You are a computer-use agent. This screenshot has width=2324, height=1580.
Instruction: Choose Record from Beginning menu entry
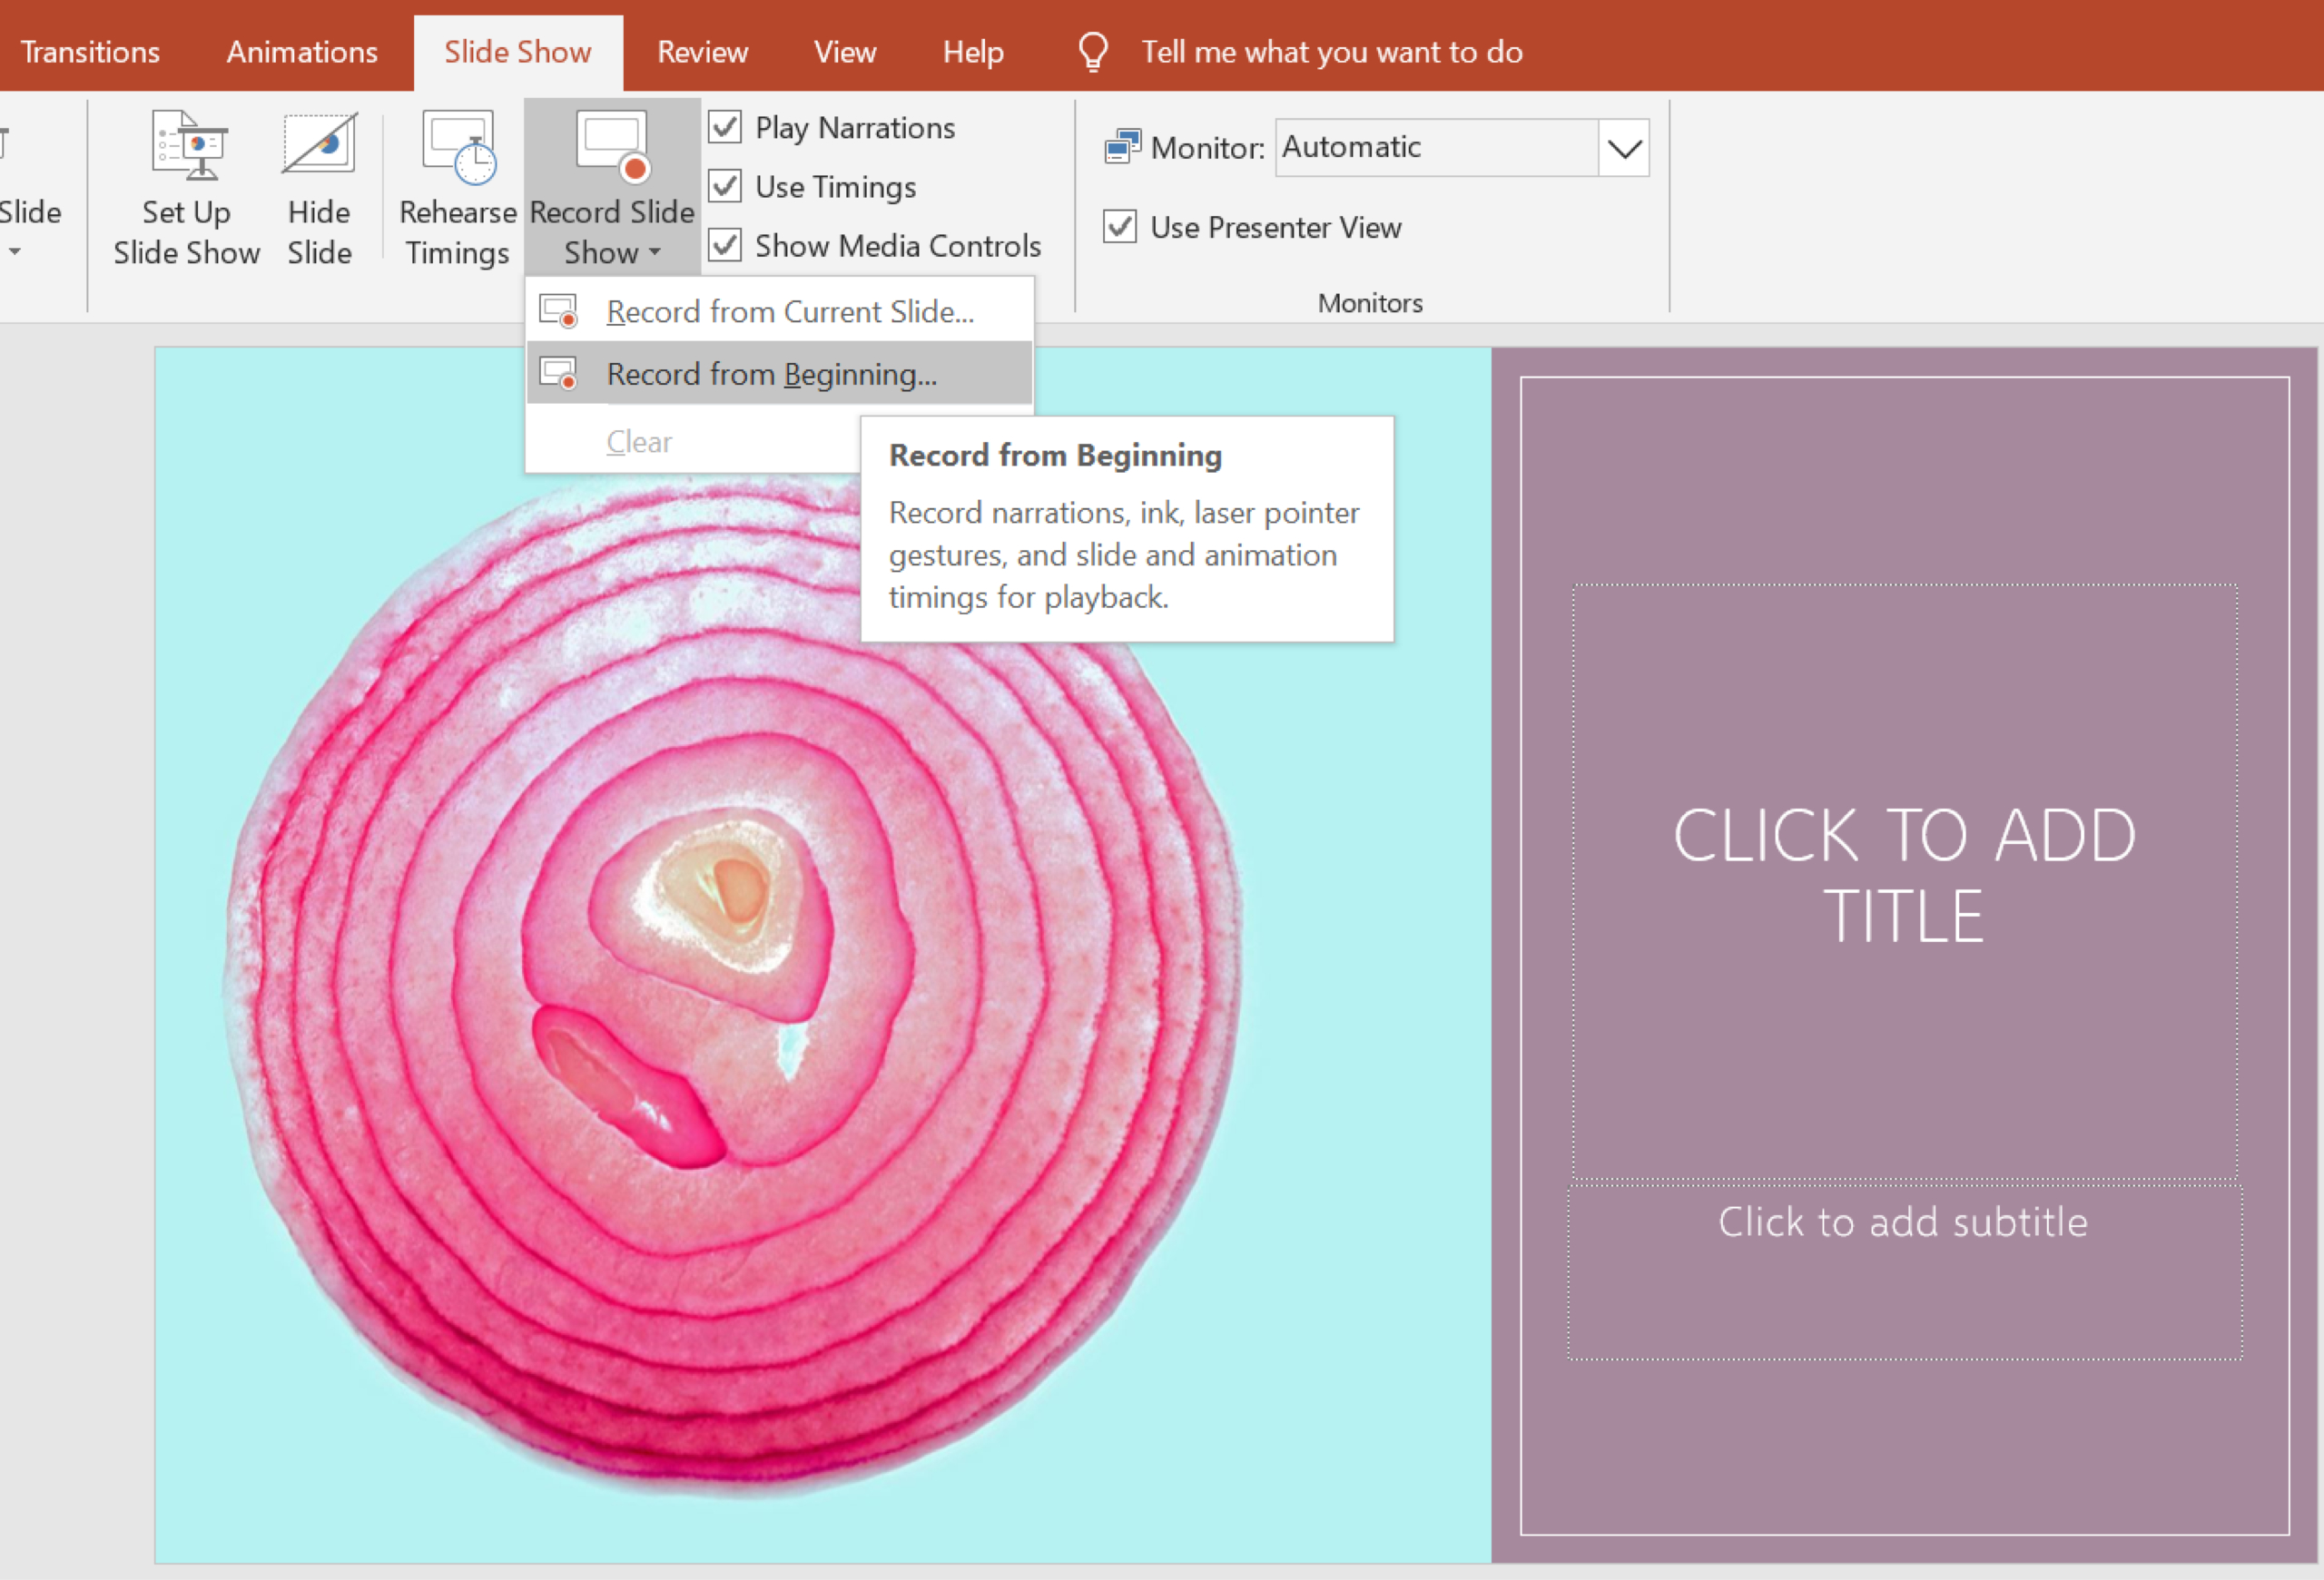771,375
